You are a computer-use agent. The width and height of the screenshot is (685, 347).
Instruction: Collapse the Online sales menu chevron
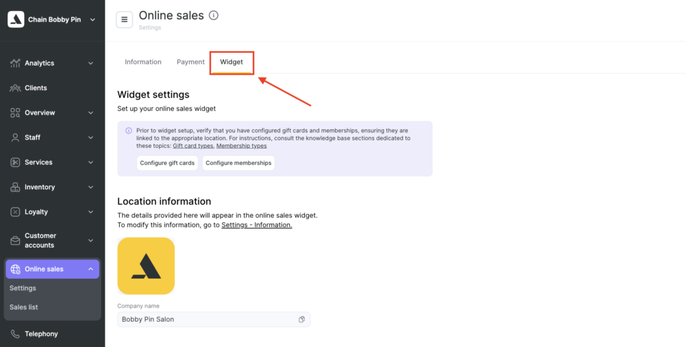(x=91, y=269)
